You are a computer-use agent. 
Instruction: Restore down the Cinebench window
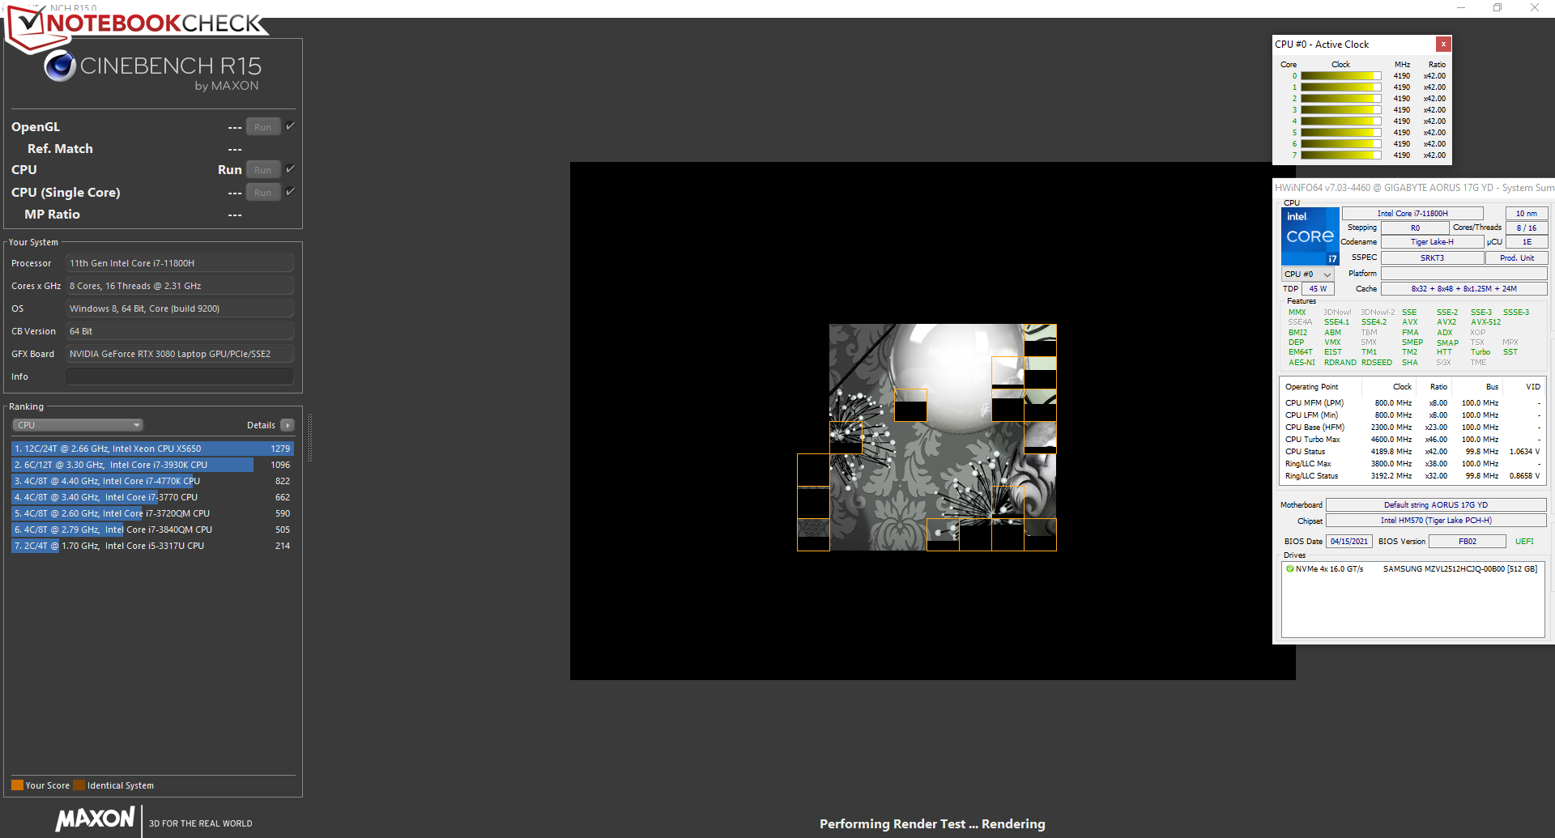coord(1497,8)
